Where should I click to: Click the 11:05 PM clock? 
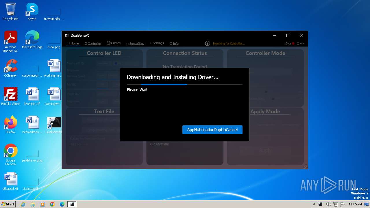[355, 204]
